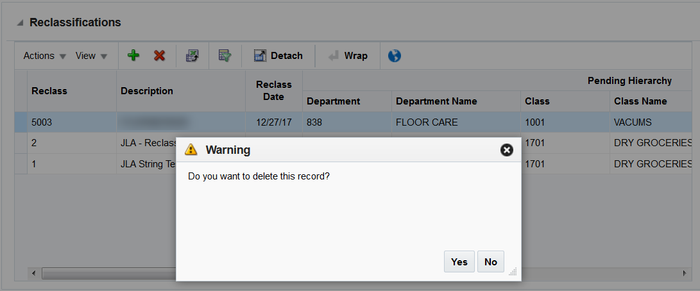This screenshot has width=700, height=291.
Task: Collapse the Reclassifications section
Action: click(x=20, y=23)
